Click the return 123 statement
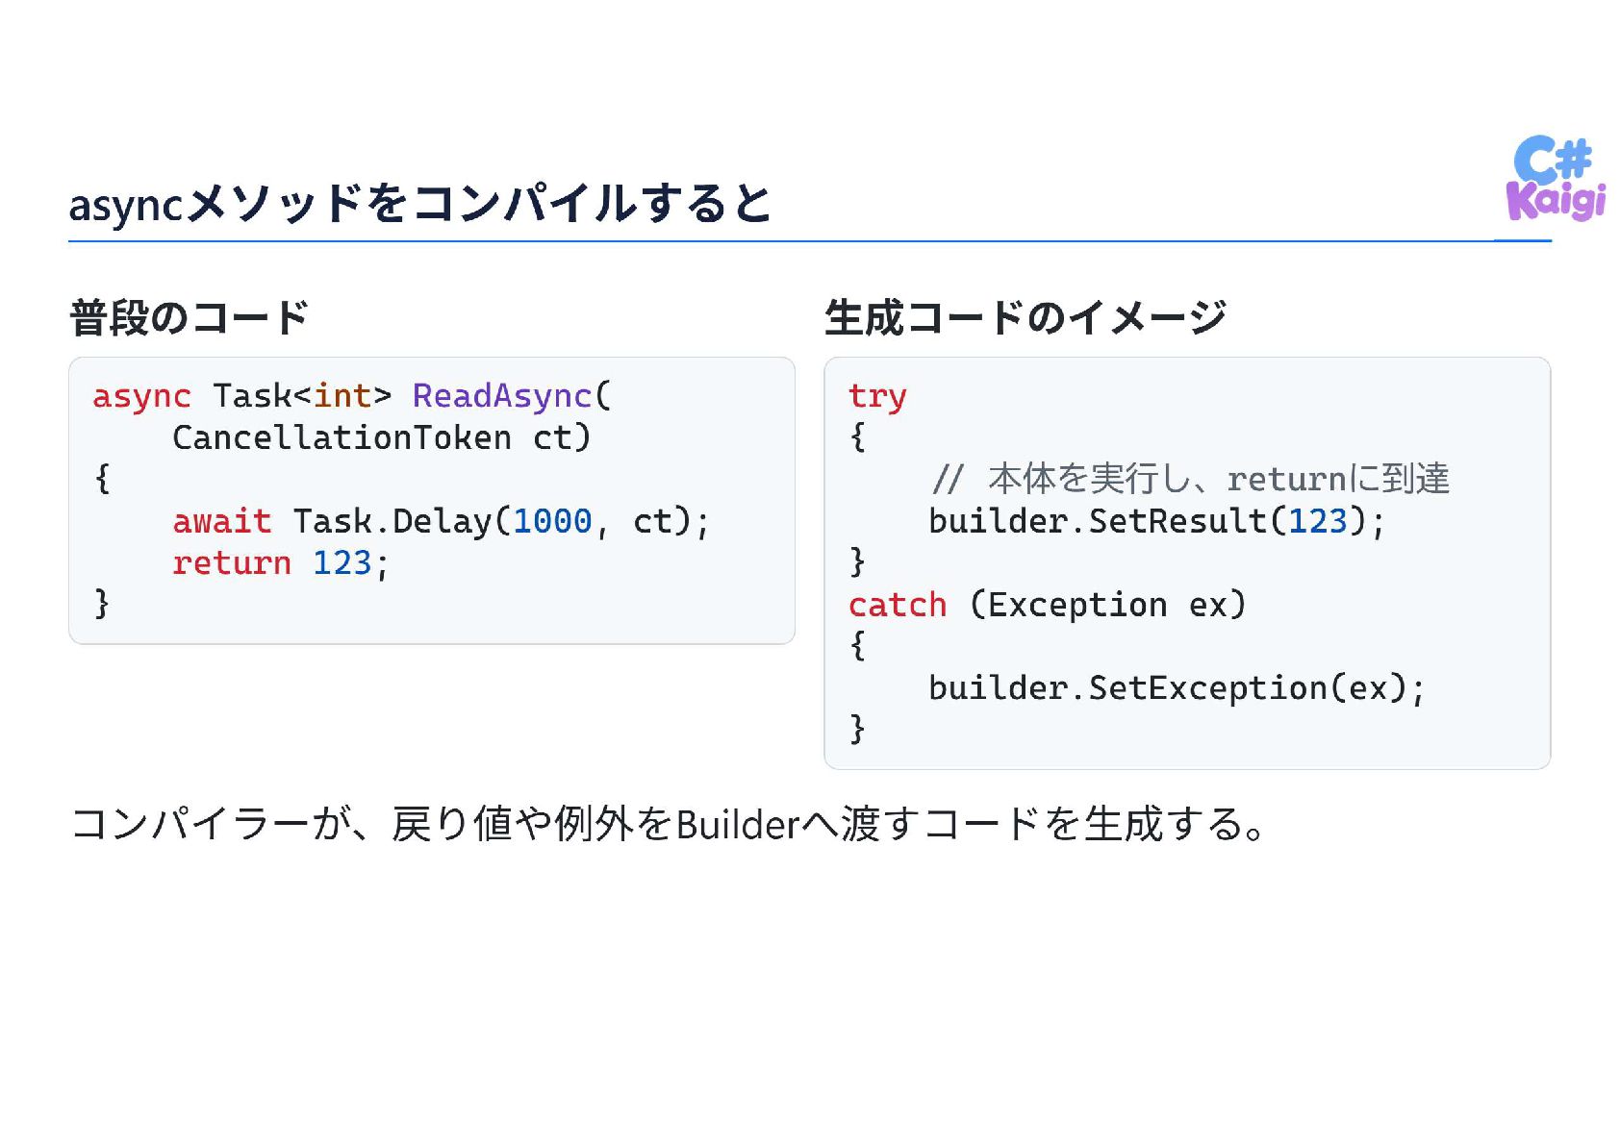 pyautogui.click(x=280, y=562)
